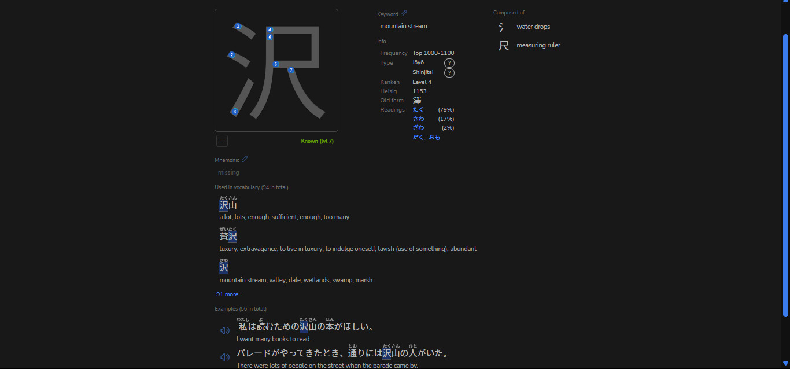The image size is (790, 369).
Task: Click the page's vertical scrollbar
Action: (x=785, y=174)
